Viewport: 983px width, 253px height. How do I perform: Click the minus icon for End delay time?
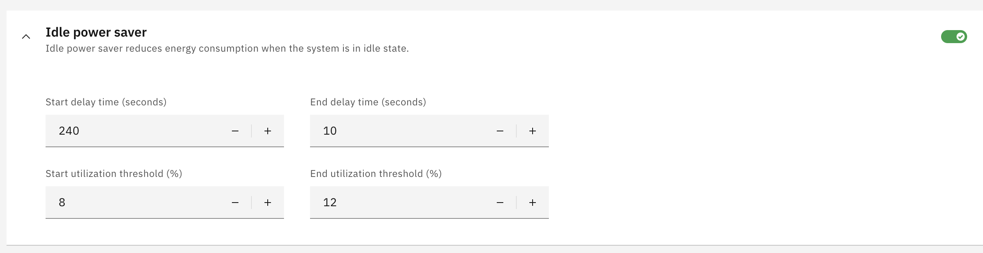500,131
